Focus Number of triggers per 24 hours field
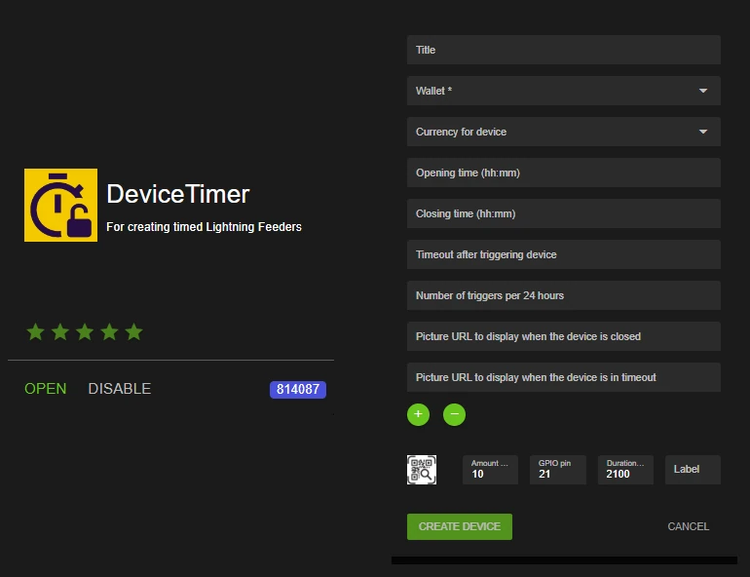750x577 pixels. pos(563,295)
